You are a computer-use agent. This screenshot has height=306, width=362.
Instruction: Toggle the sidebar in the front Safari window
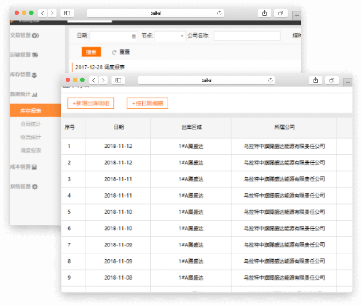pyautogui.click(x=118, y=80)
